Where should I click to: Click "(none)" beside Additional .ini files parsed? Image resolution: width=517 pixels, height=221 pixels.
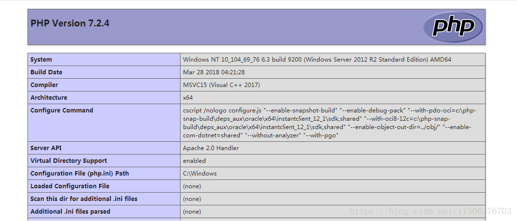click(x=192, y=211)
